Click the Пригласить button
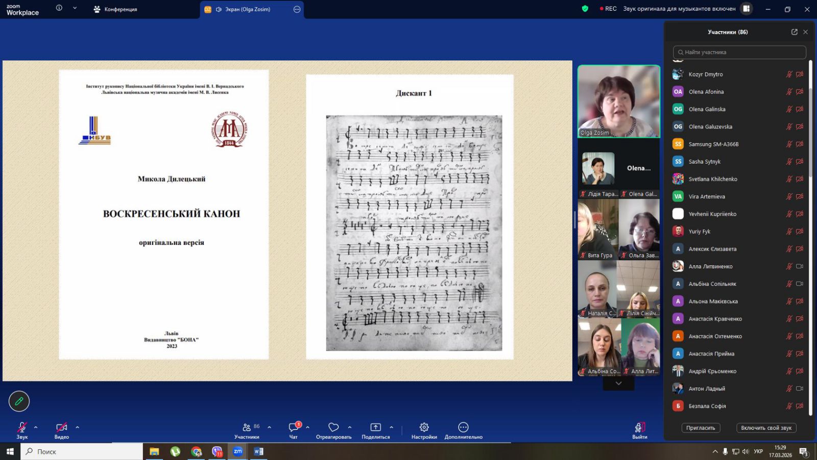Viewport: 817px width, 460px height. [x=700, y=428]
